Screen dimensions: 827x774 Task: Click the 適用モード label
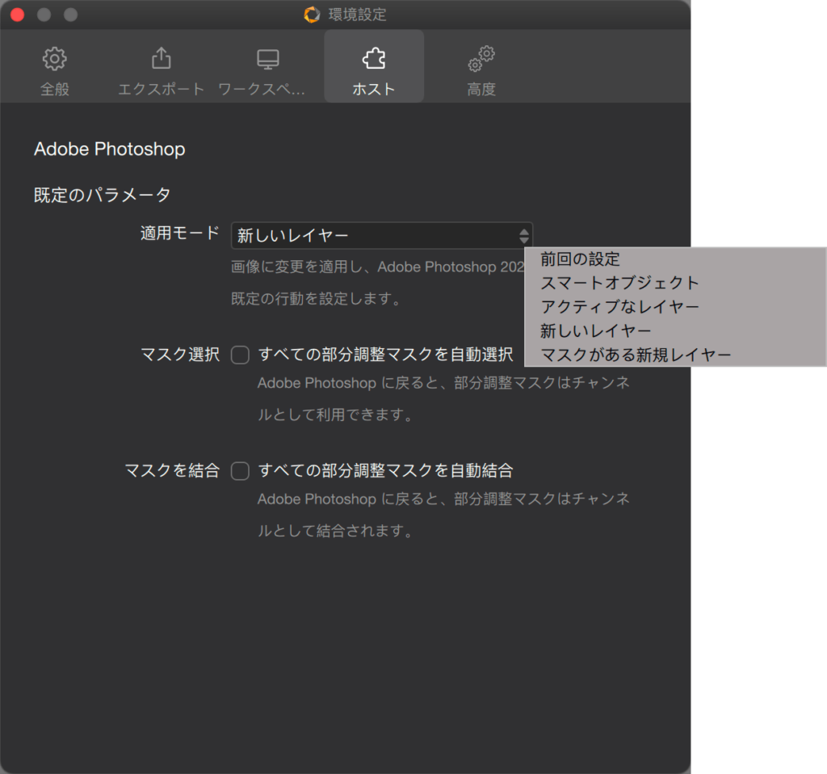tap(180, 233)
